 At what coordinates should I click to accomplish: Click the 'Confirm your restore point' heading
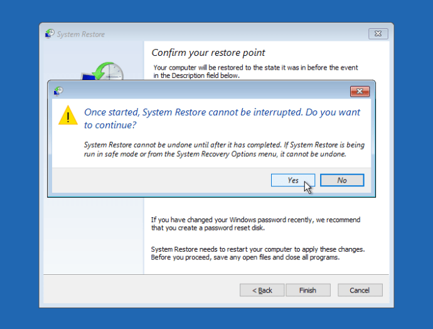(x=208, y=53)
